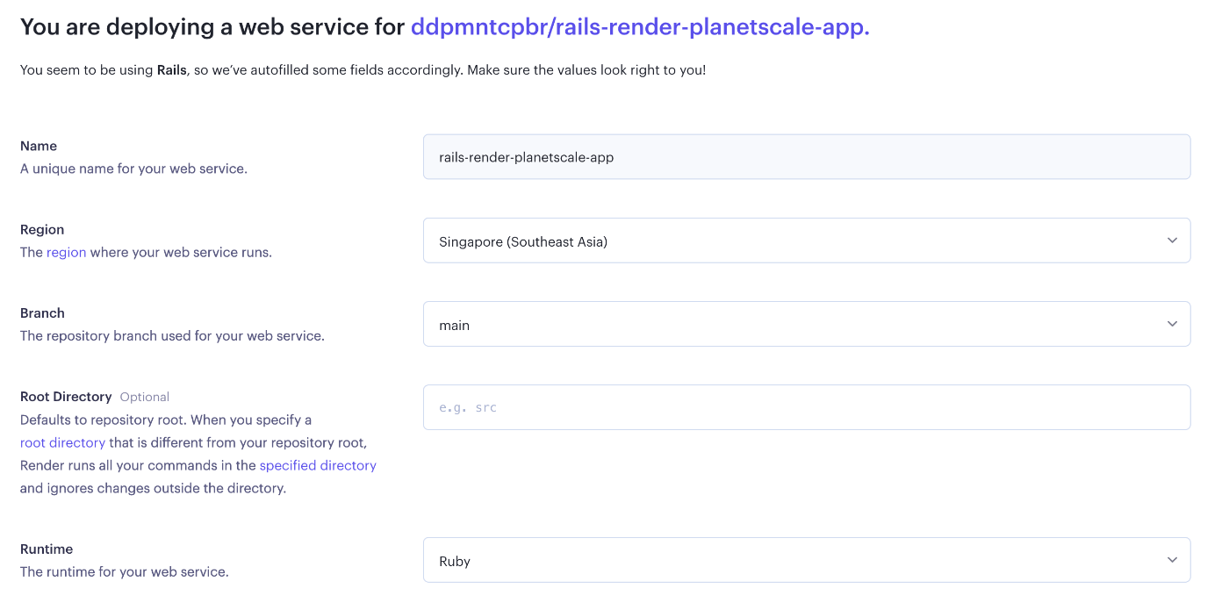Click the Region dropdown chevron arrow
The image size is (1229, 603).
click(1172, 240)
